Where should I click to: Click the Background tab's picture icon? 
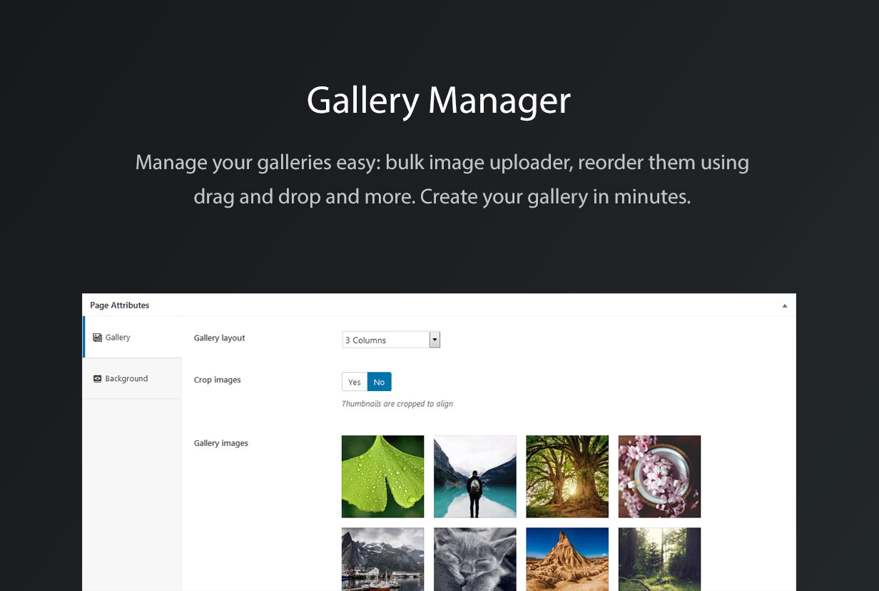[x=98, y=379]
